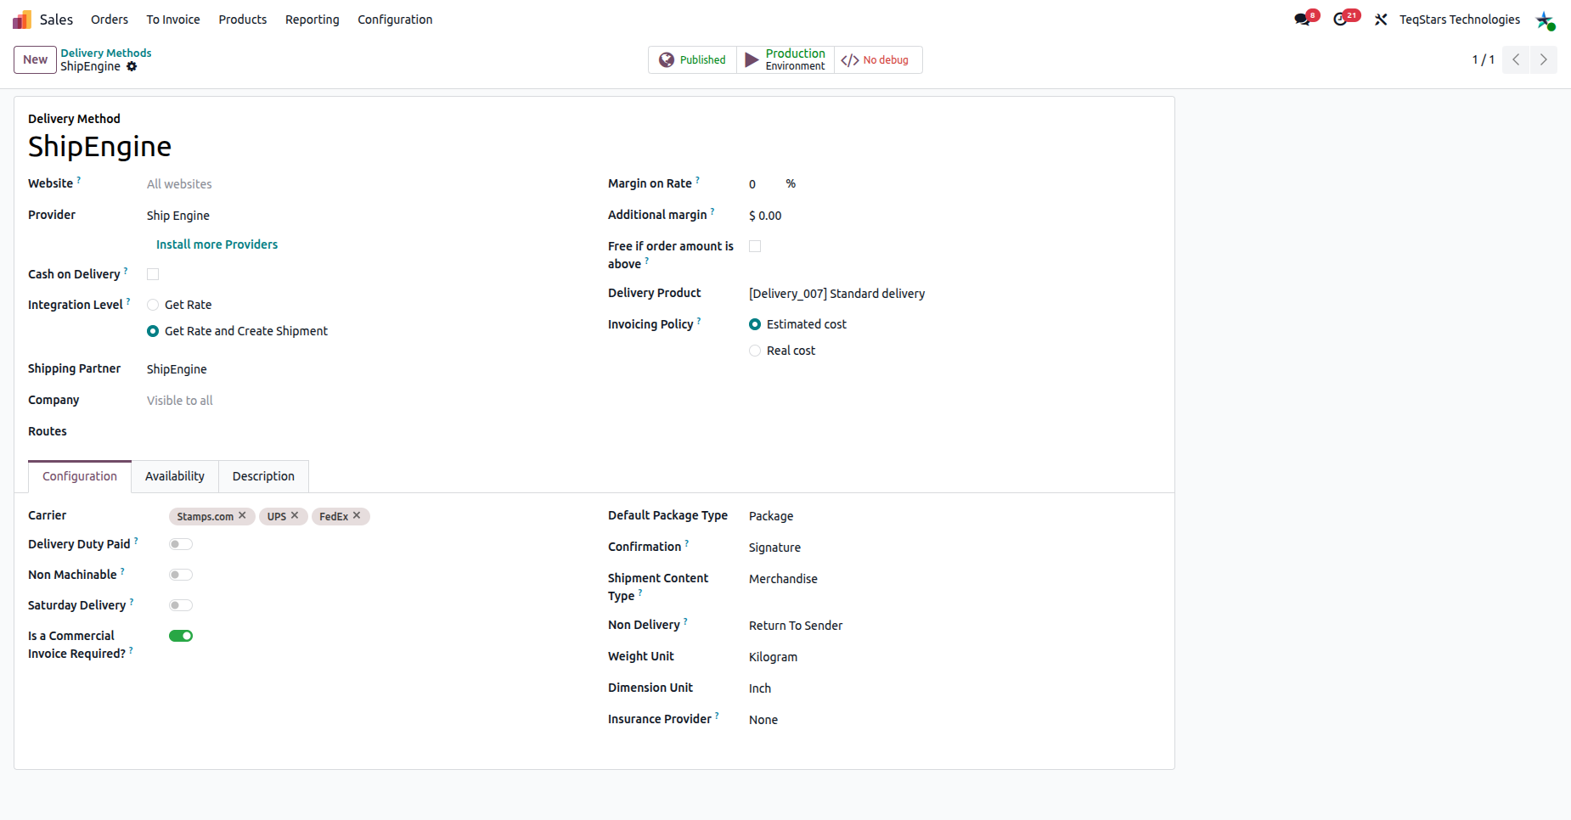1571x820 pixels.
Task: Enable the Cash on Delivery checkbox
Action: (153, 274)
